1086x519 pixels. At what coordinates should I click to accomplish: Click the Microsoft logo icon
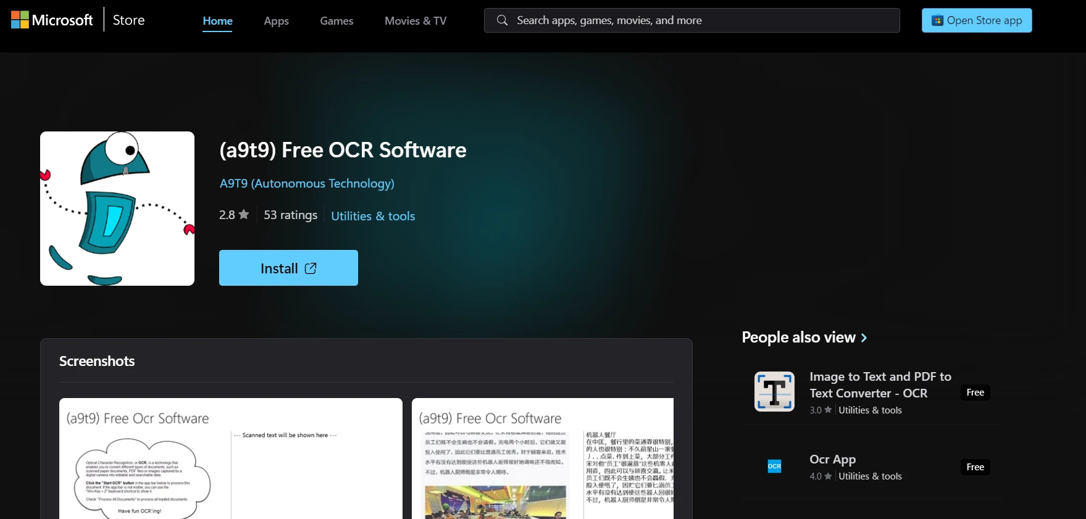20,20
